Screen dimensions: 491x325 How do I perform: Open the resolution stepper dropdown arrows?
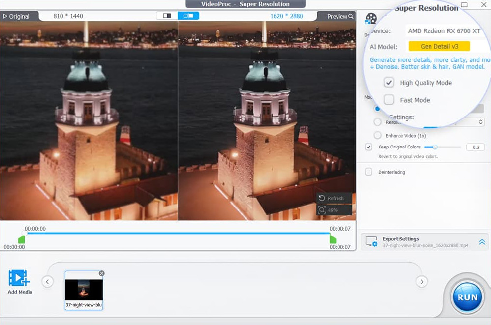(480, 122)
